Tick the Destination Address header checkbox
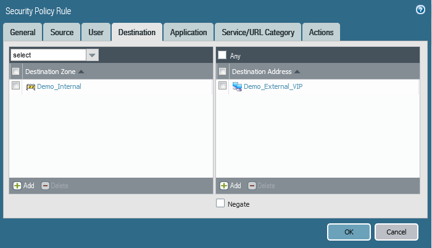This screenshot has width=432, height=248. pos(222,72)
